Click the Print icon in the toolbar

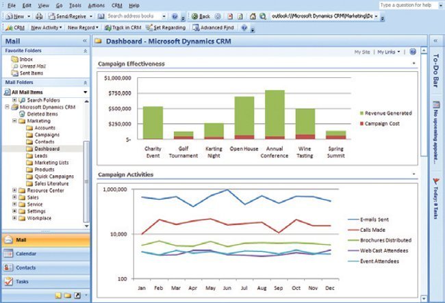(x=39, y=16)
